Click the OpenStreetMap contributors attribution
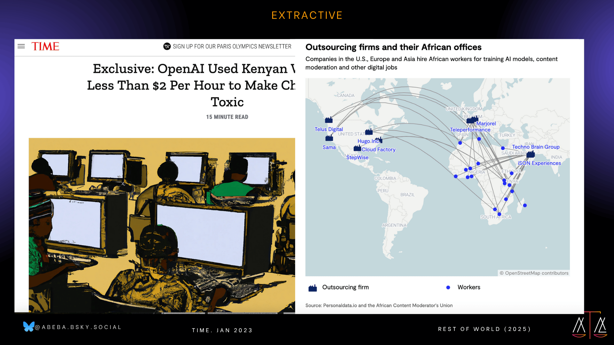Viewport: 614px width, 345px height. click(534, 273)
